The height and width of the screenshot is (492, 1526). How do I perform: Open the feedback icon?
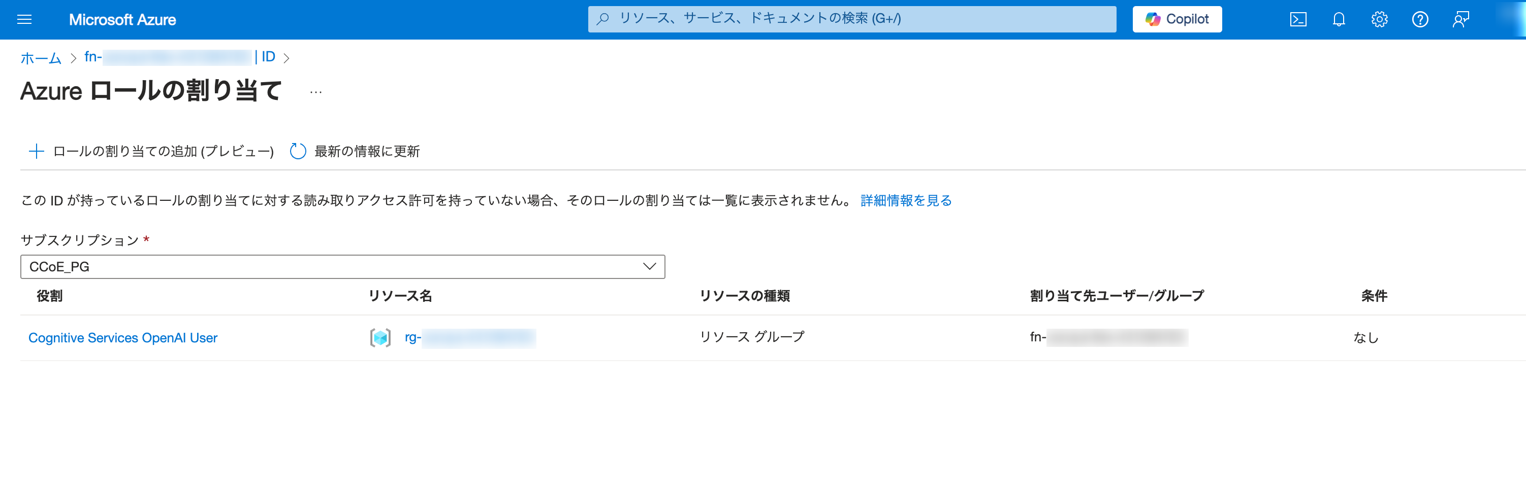point(1461,19)
